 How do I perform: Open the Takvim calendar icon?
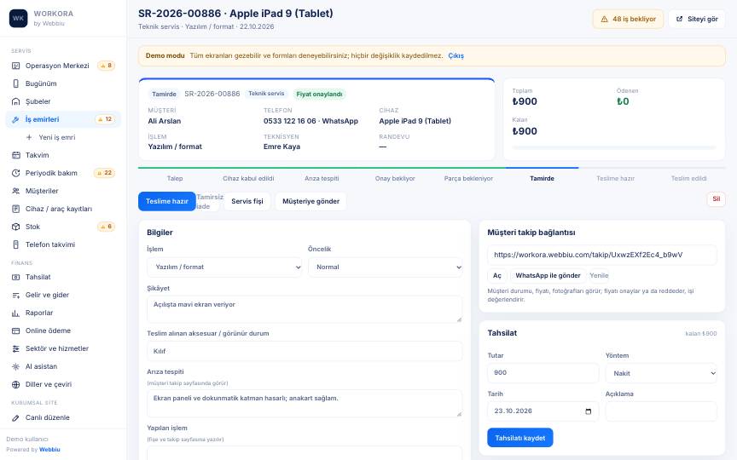tap(15, 155)
